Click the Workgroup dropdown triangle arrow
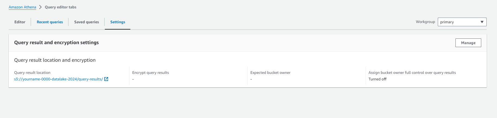This screenshot has height=118, width=497. click(482, 22)
